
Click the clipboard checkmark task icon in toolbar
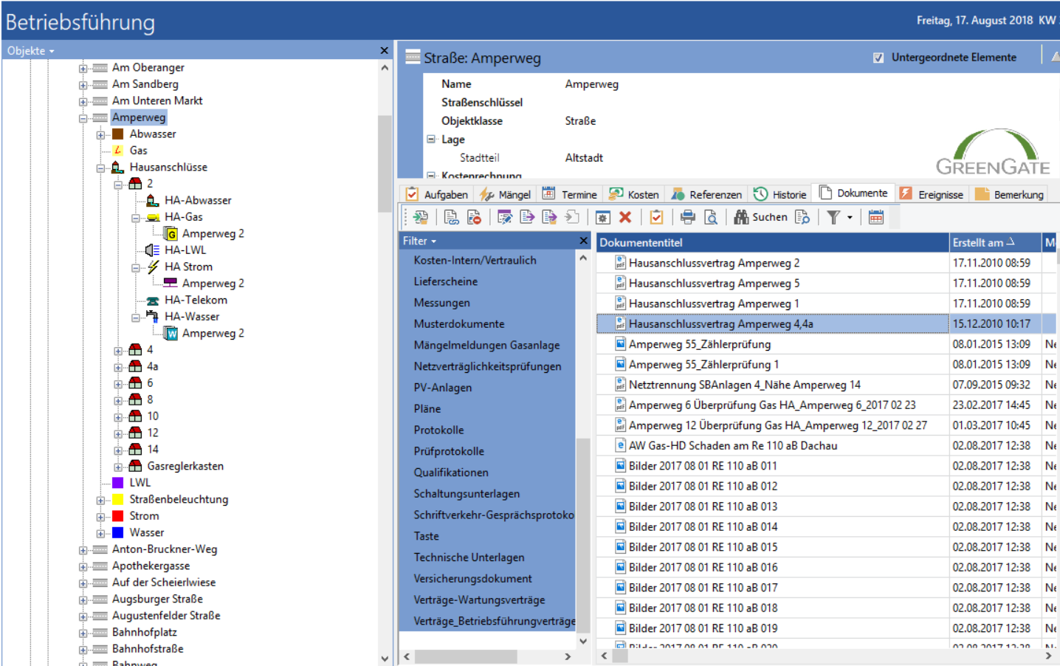click(x=656, y=217)
